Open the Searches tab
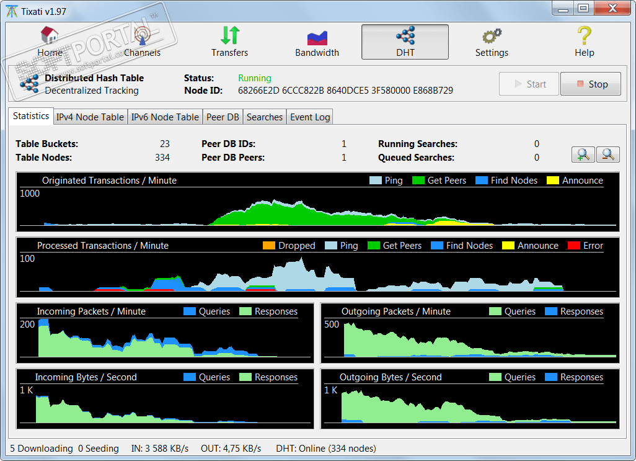The height and width of the screenshot is (461, 636). click(x=265, y=117)
